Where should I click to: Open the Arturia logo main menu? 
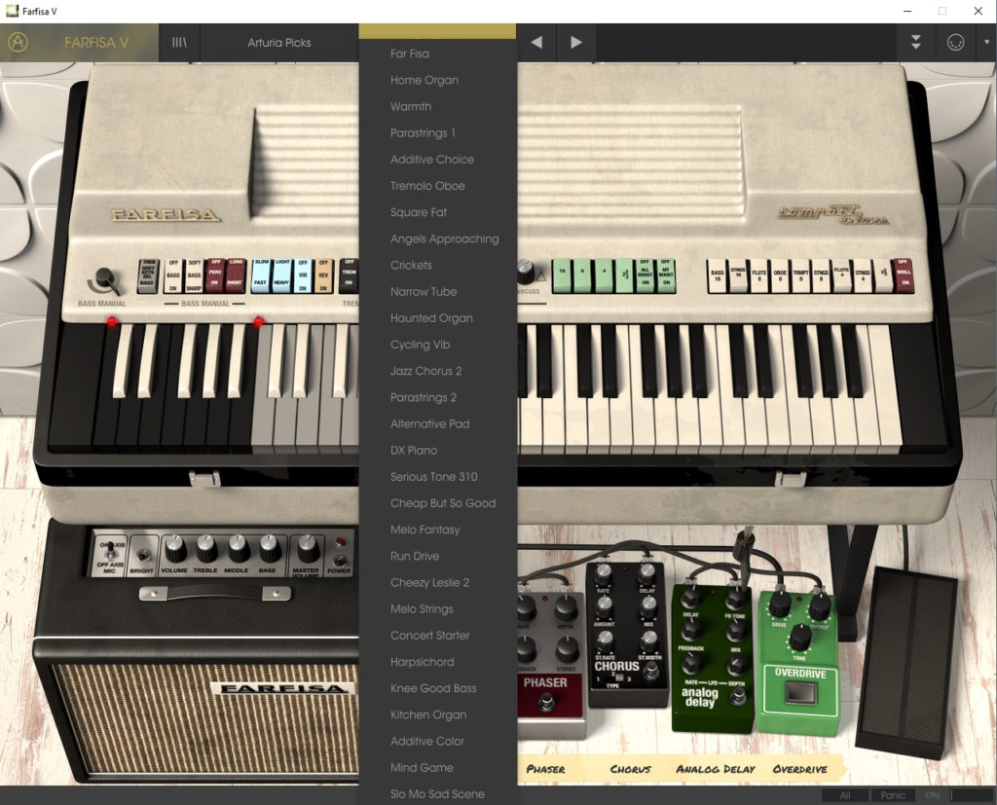[18, 43]
